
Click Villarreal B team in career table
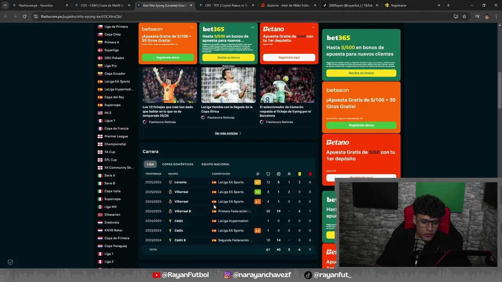point(183,211)
